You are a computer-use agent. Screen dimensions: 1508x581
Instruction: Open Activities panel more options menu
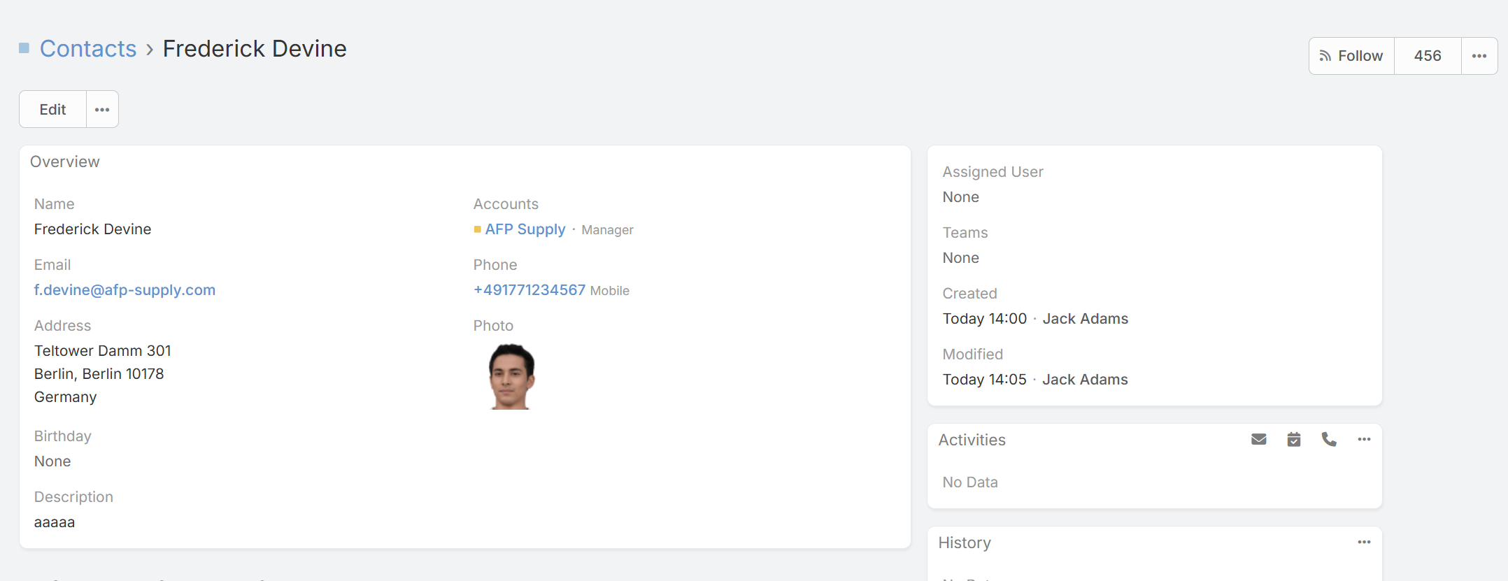1364,440
